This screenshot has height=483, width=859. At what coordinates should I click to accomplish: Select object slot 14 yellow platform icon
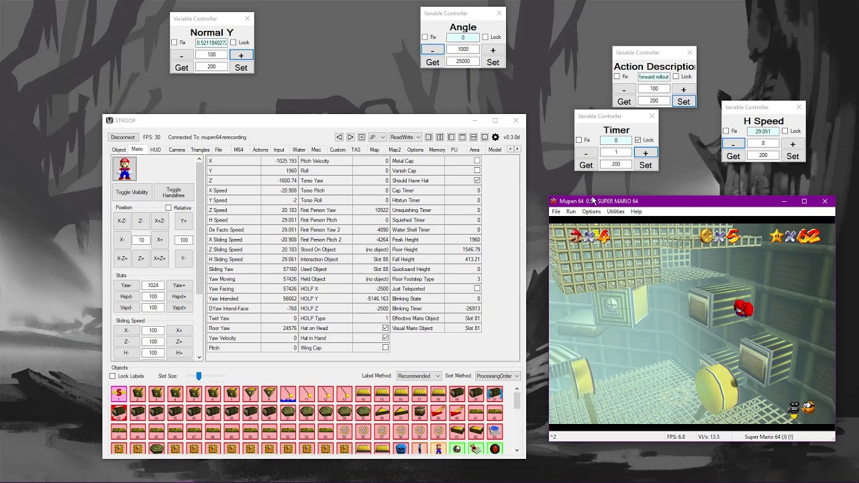click(x=363, y=394)
